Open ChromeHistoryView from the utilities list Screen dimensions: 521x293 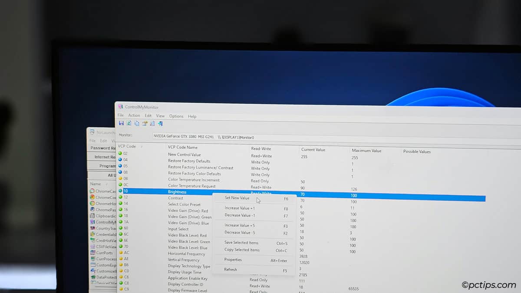coord(103,204)
